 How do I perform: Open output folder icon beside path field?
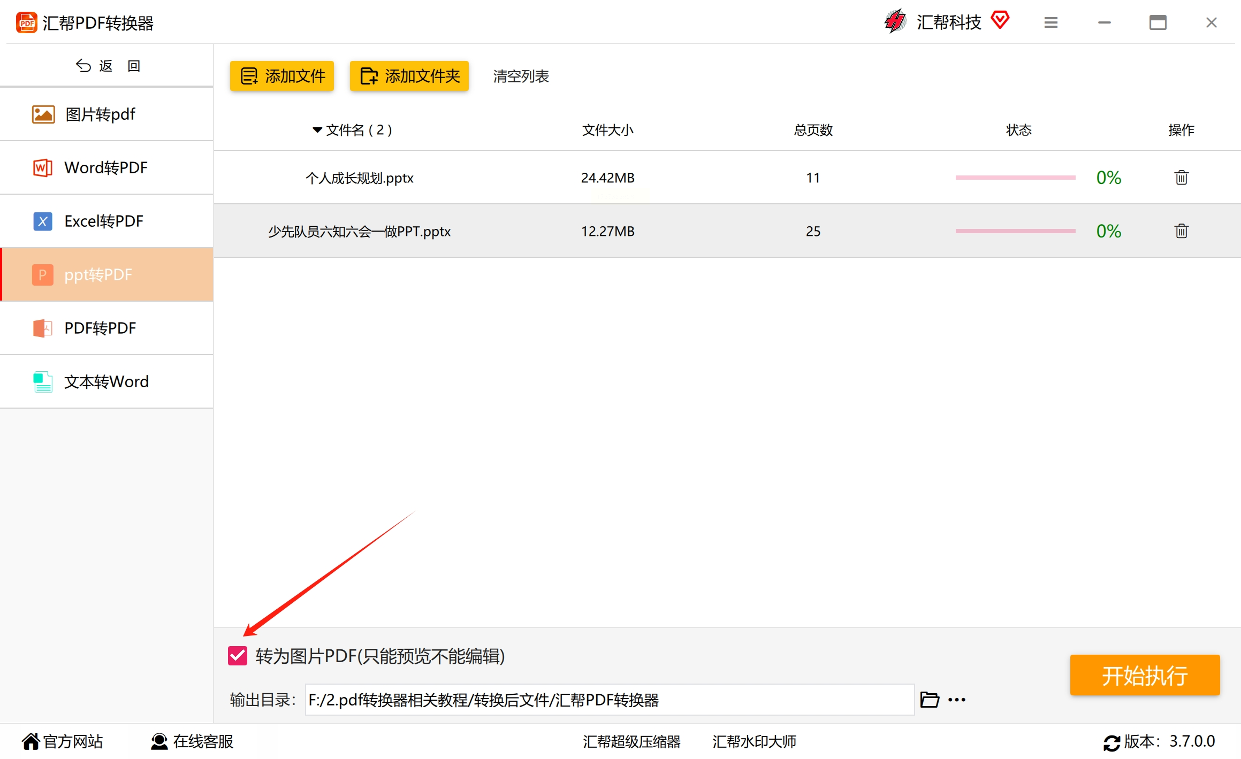pos(930,700)
